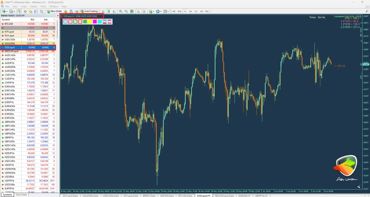Viewport: 370px width, 197px height.
Task: Open the Navigator panel icon
Action: click(31, 11)
